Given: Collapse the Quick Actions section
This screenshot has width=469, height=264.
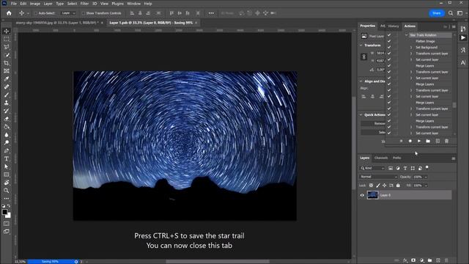Looking at the screenshot, I should click(361, 115).
